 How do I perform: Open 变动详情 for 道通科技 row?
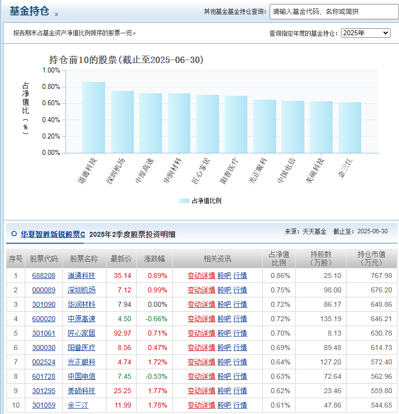(201, 276)
